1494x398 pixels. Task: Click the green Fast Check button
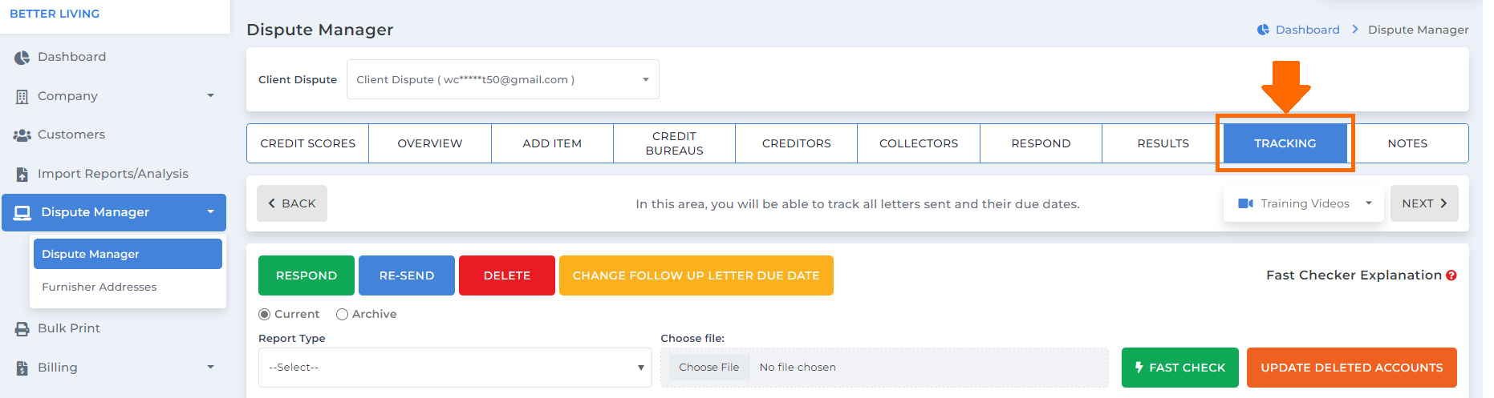1180,368
